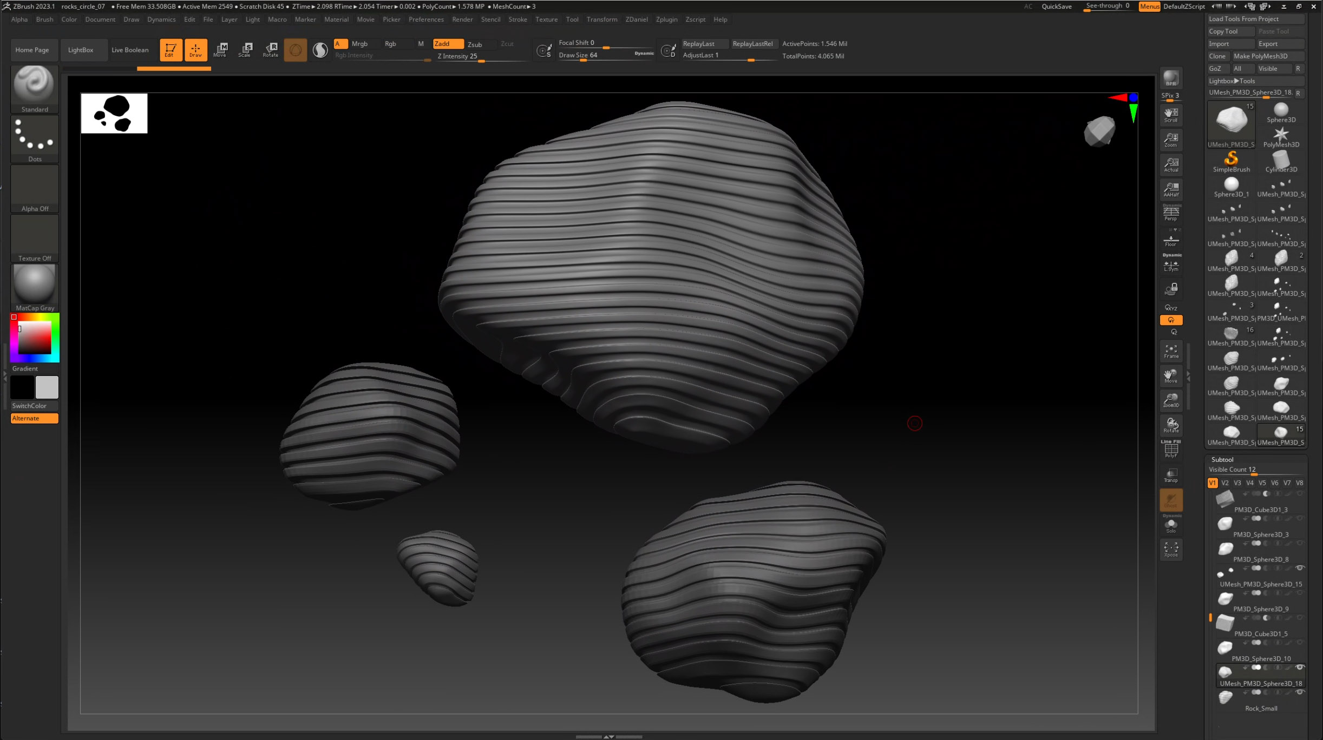Open Lightbox Tools dropdown
The width and height of the screenshot is (1323, 740).
point(1232,81)
